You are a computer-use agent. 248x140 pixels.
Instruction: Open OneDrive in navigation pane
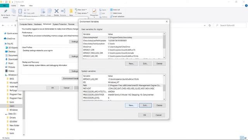click(9, 38)
